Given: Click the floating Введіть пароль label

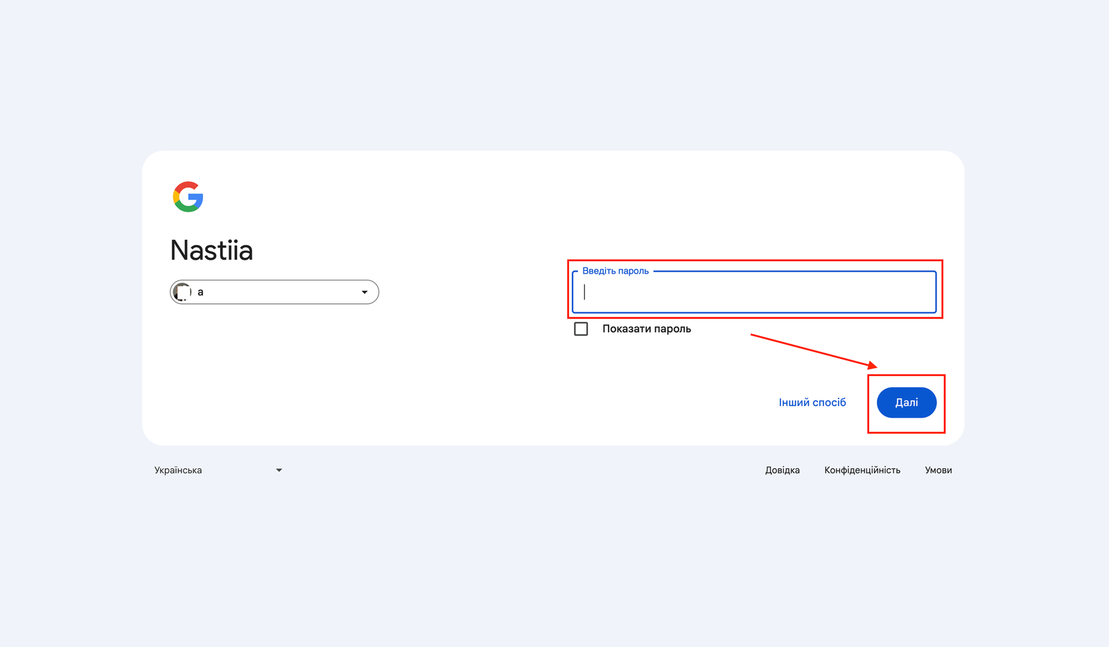Looking at the screenshot, I should [x=615, y=271].
